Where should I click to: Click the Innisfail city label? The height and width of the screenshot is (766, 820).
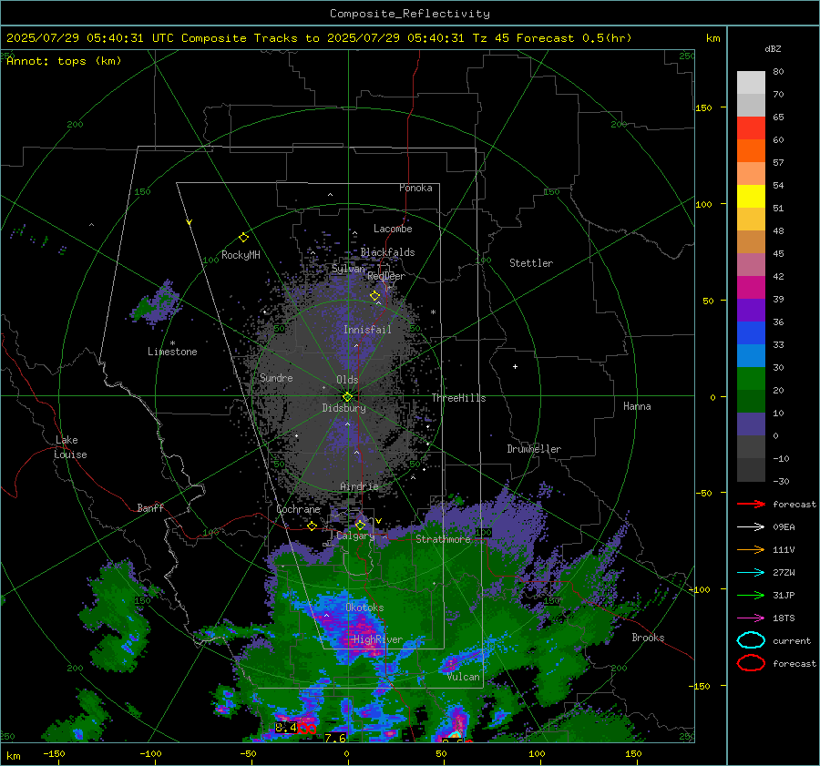pos(367,330)
